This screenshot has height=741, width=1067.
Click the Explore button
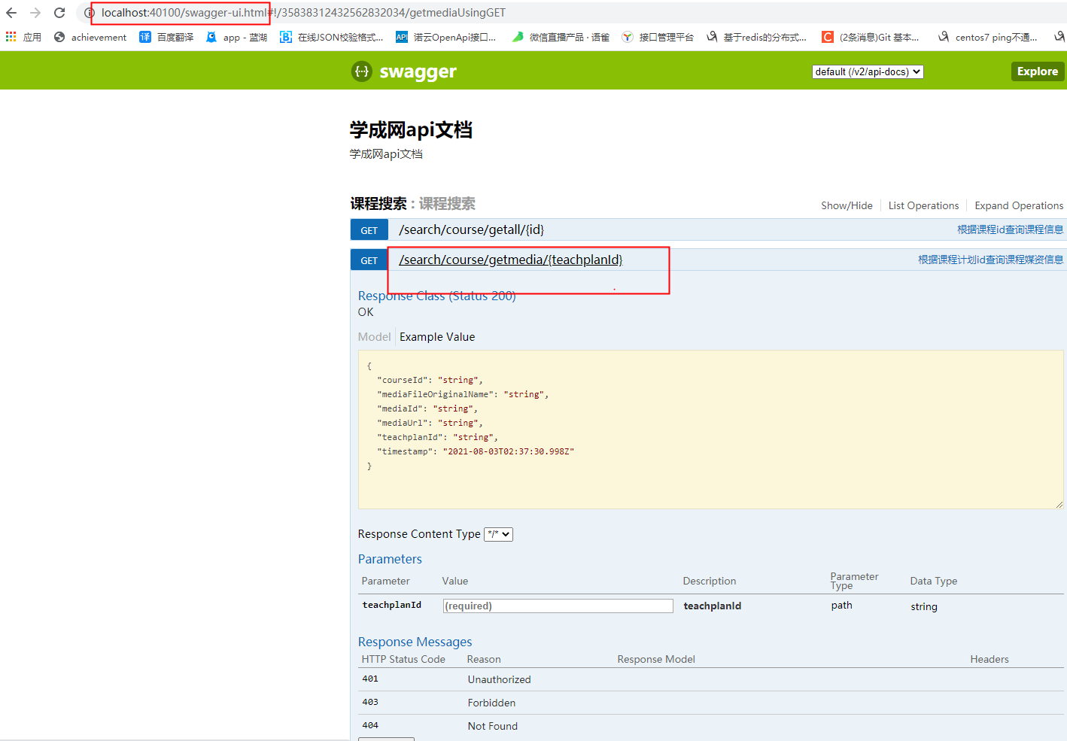click(1038, 71)
